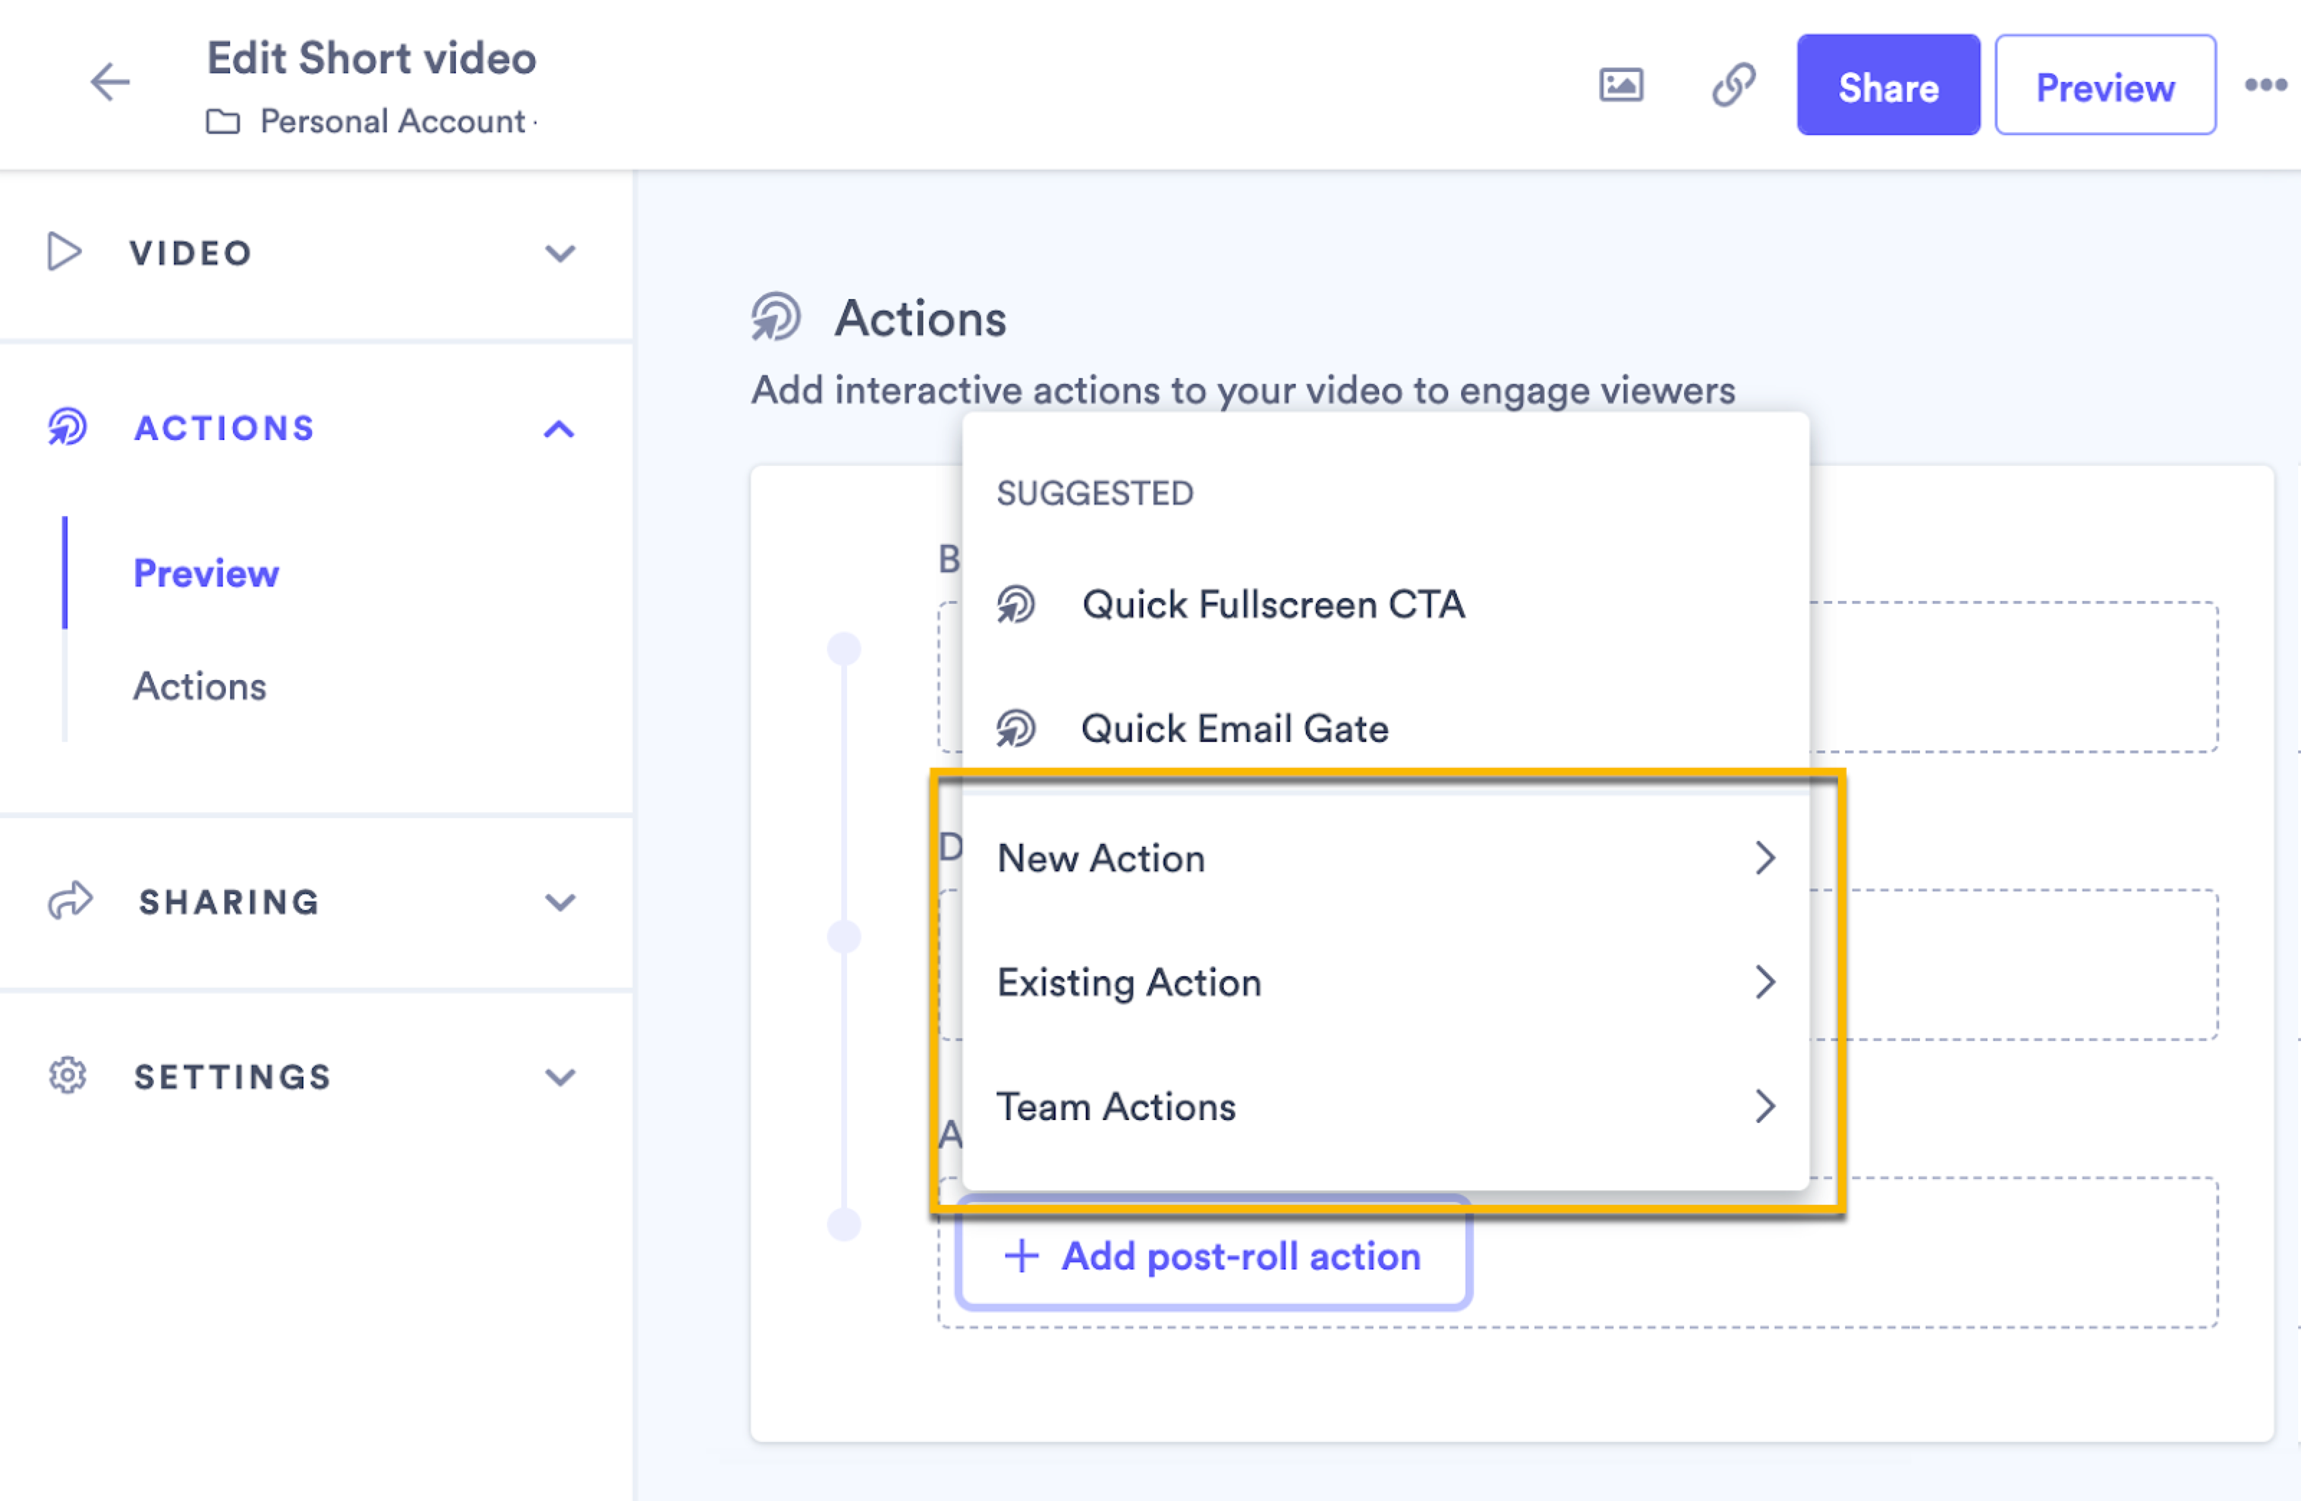2301x1501 pixels.
Task: Click the Quick Fullscreen CTA icon
Action: 1016,605
